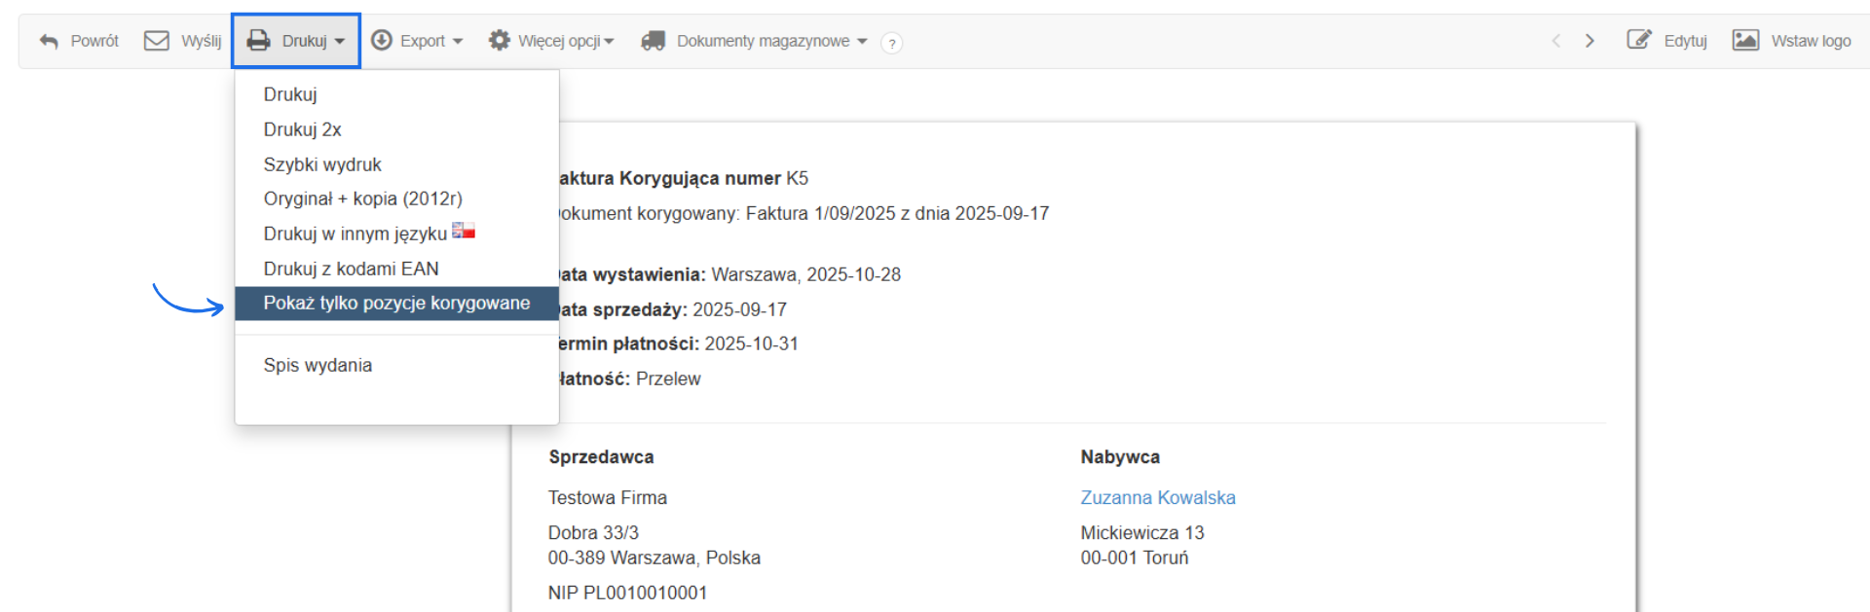The height and width of the screenshot is (612, 1870).
Task: Click the Powrót button label
Action: (94, 41)
